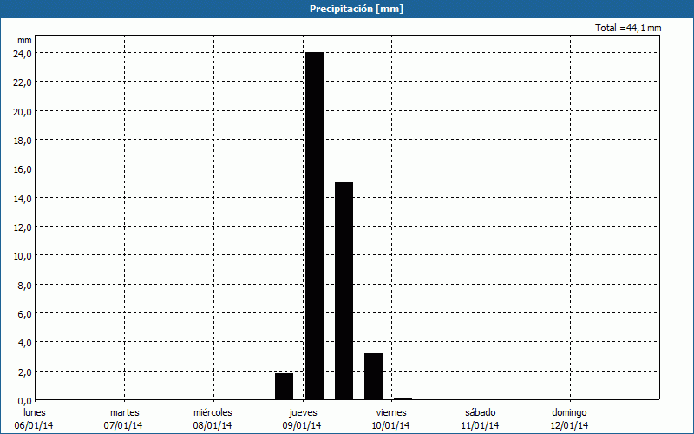Click the small bar left of tallest bar
This screenshot has width=694, height=434.
(284, 386)
